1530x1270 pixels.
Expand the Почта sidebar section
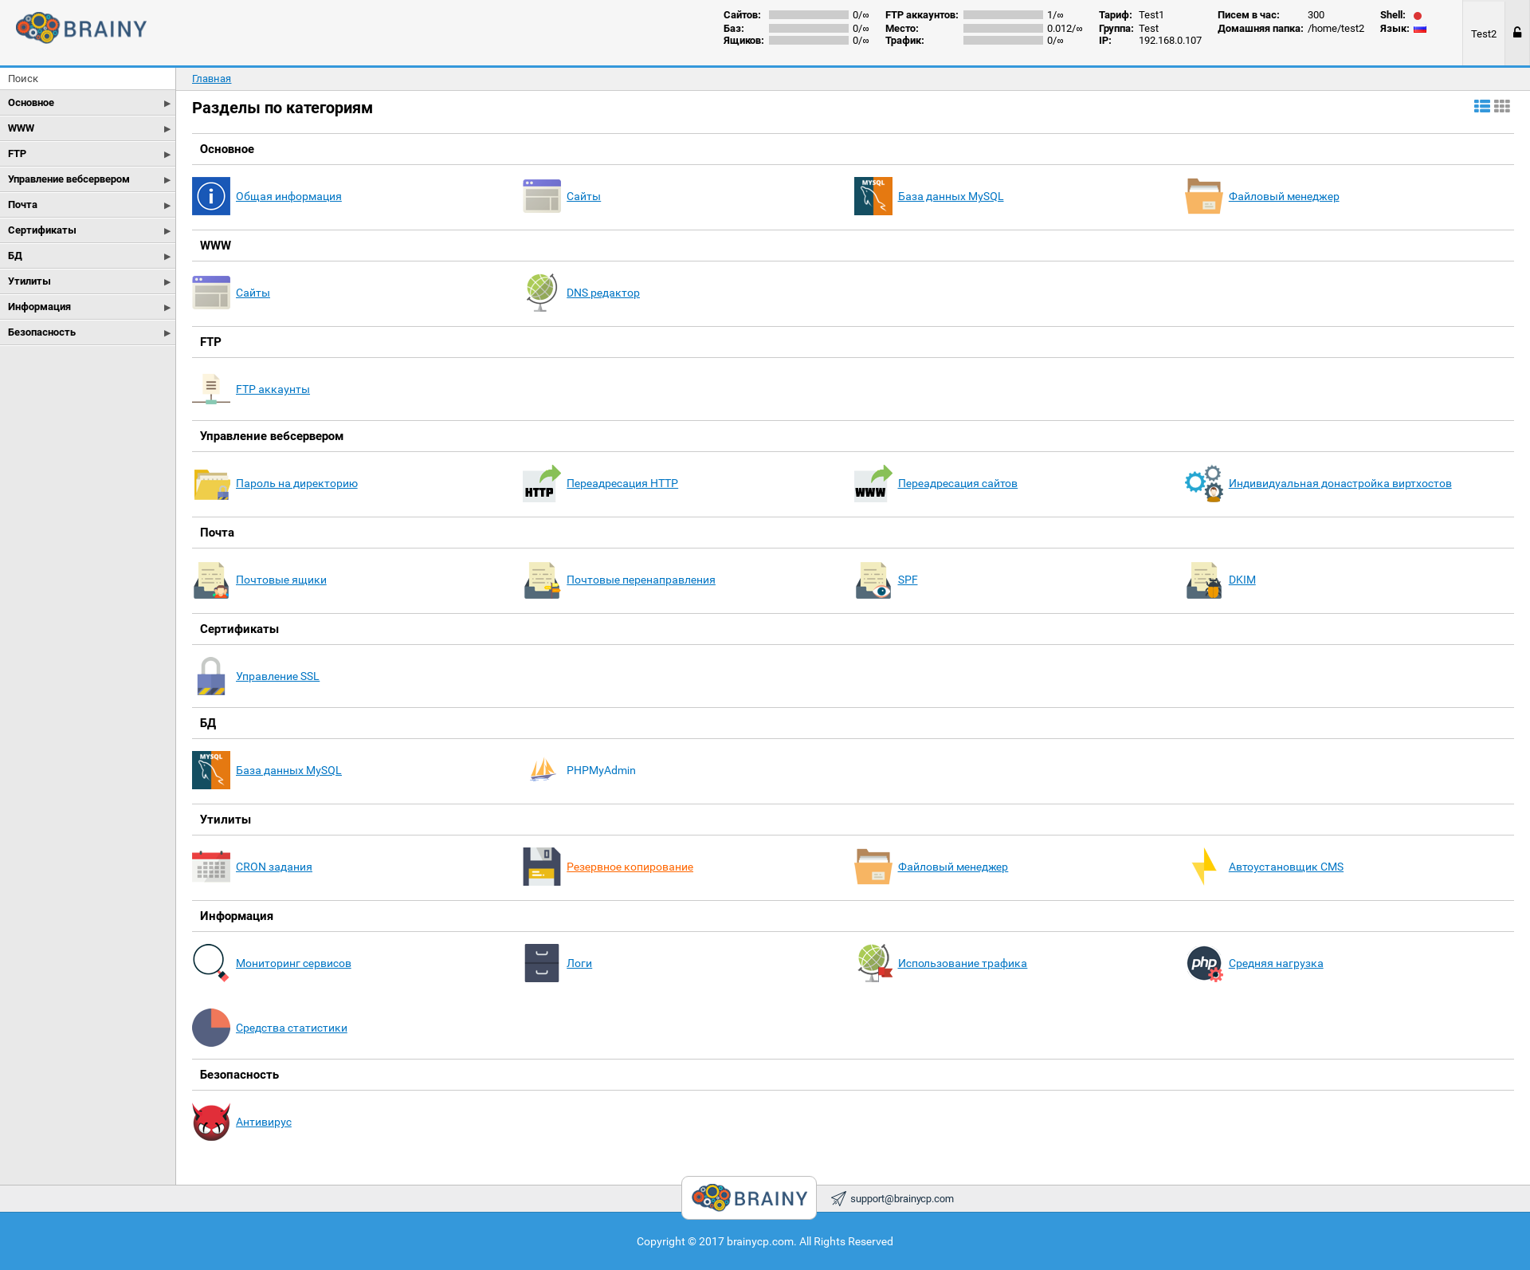87,205
